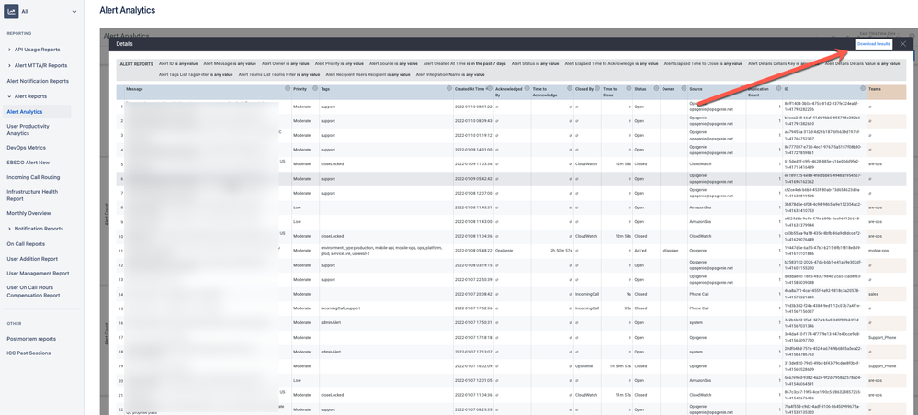This screenshot has height=415, width=918.
Task: Sort by Created At Time column header
Action: click(470, 89)
